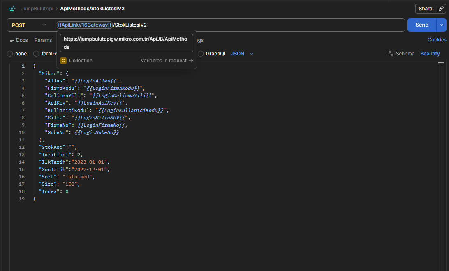Click the Share button

coord(425,9)
